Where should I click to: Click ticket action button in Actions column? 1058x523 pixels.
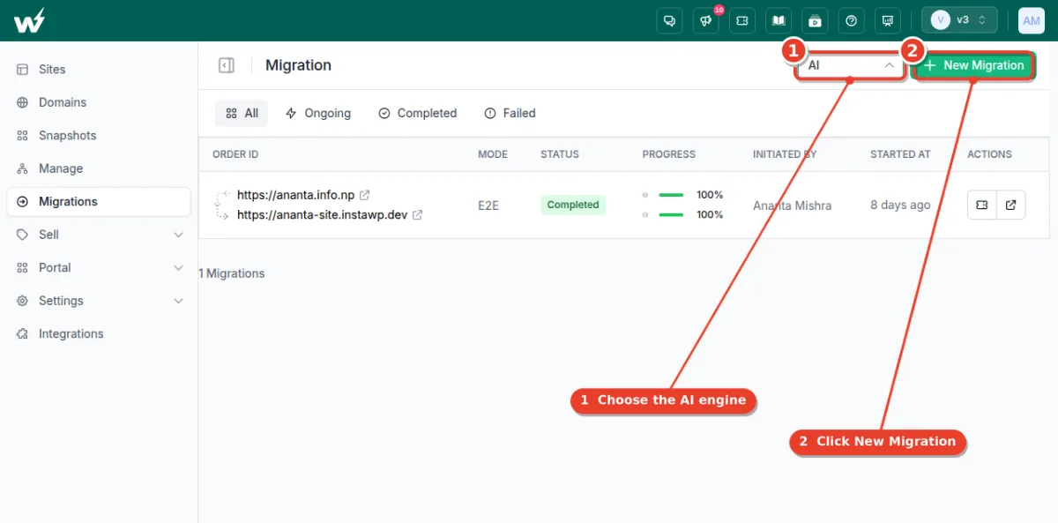(982, 205)
